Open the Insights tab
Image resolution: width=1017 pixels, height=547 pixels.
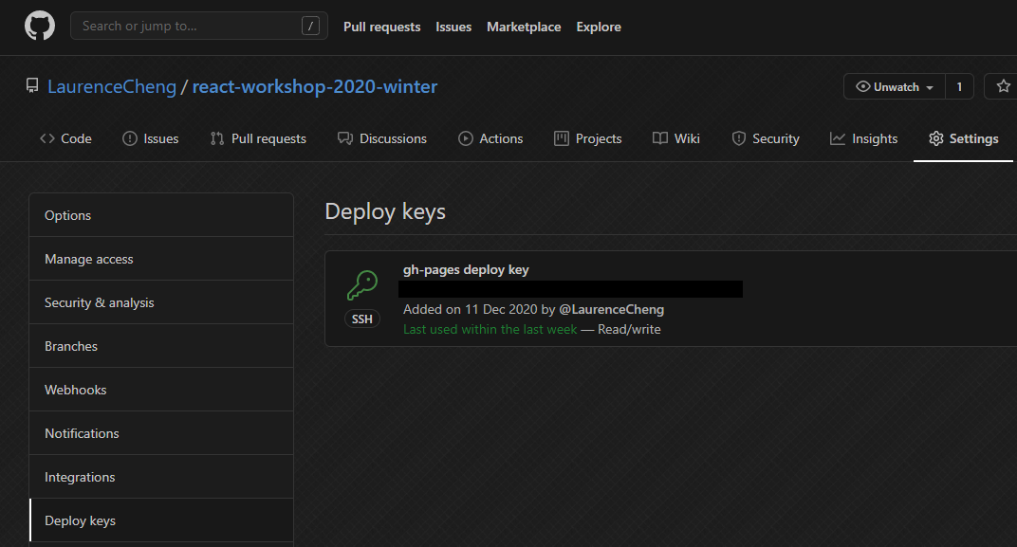tap(863, 138)
